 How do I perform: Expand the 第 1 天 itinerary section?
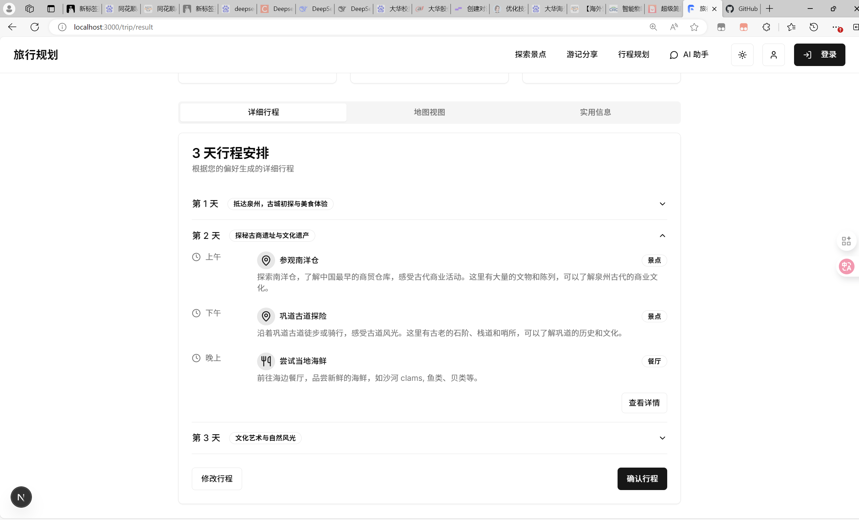(x=662, y=204)
